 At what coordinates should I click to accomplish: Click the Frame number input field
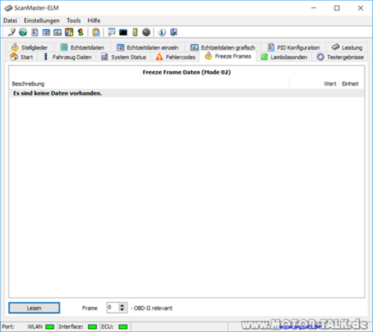click(113, 307)
